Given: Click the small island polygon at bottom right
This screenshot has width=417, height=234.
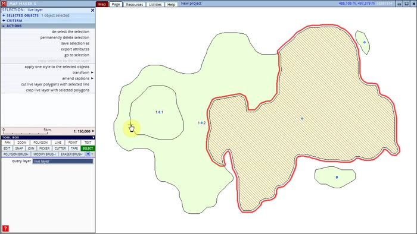Looking at the screenshot, I should (x=335, y=177).
